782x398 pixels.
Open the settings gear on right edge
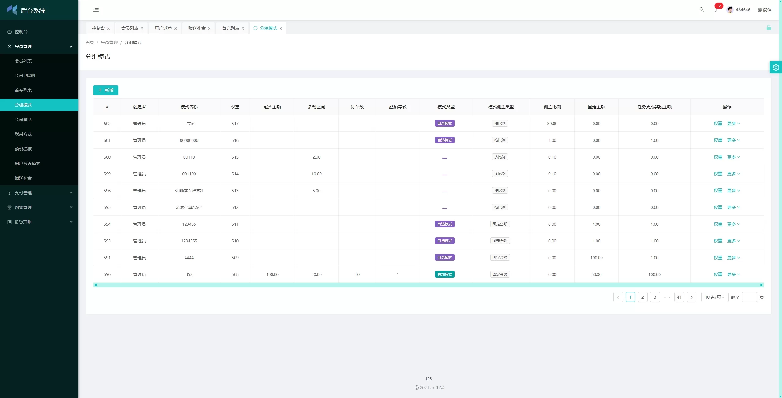(x=776, y=67)
